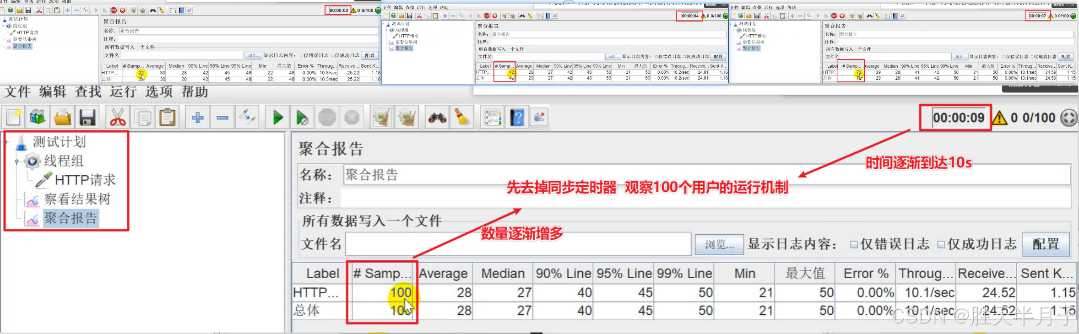1079x334 pixels.
Task: Click Toggle enable/disable icon in 00:00:09 window
Action: coord(247,117)
